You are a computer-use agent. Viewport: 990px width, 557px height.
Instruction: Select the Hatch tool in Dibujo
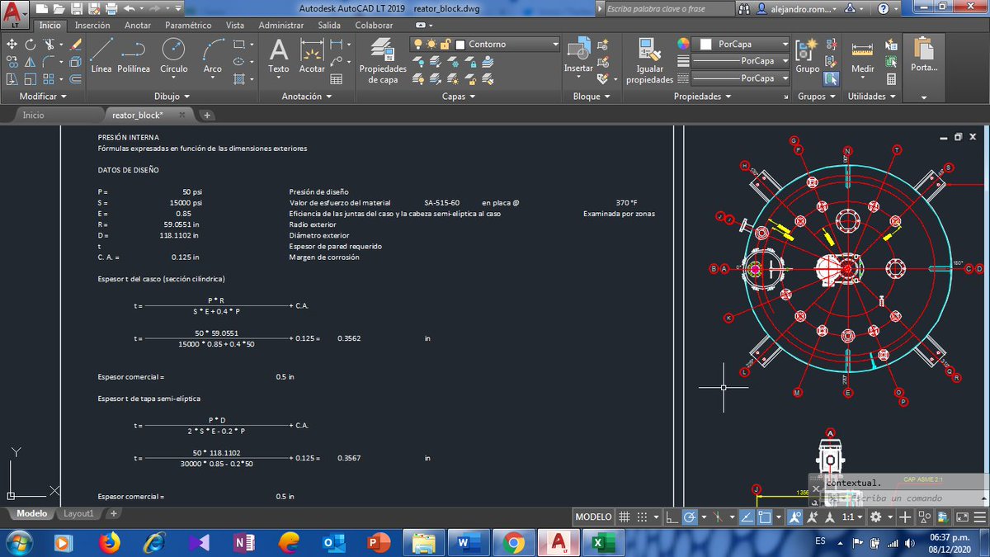(239, 79)
